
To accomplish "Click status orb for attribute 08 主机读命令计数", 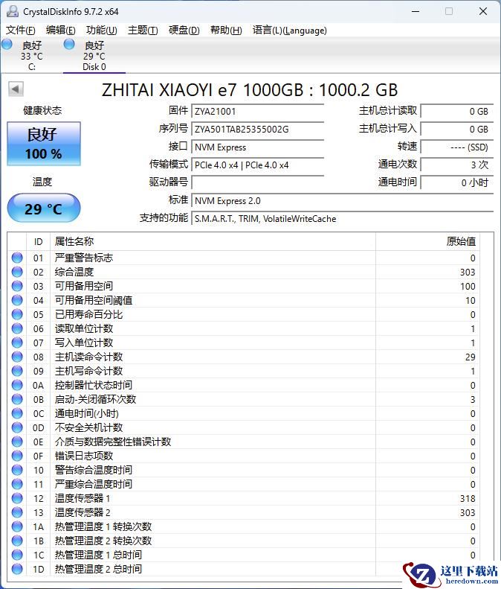I will click(x=17, y=357).
